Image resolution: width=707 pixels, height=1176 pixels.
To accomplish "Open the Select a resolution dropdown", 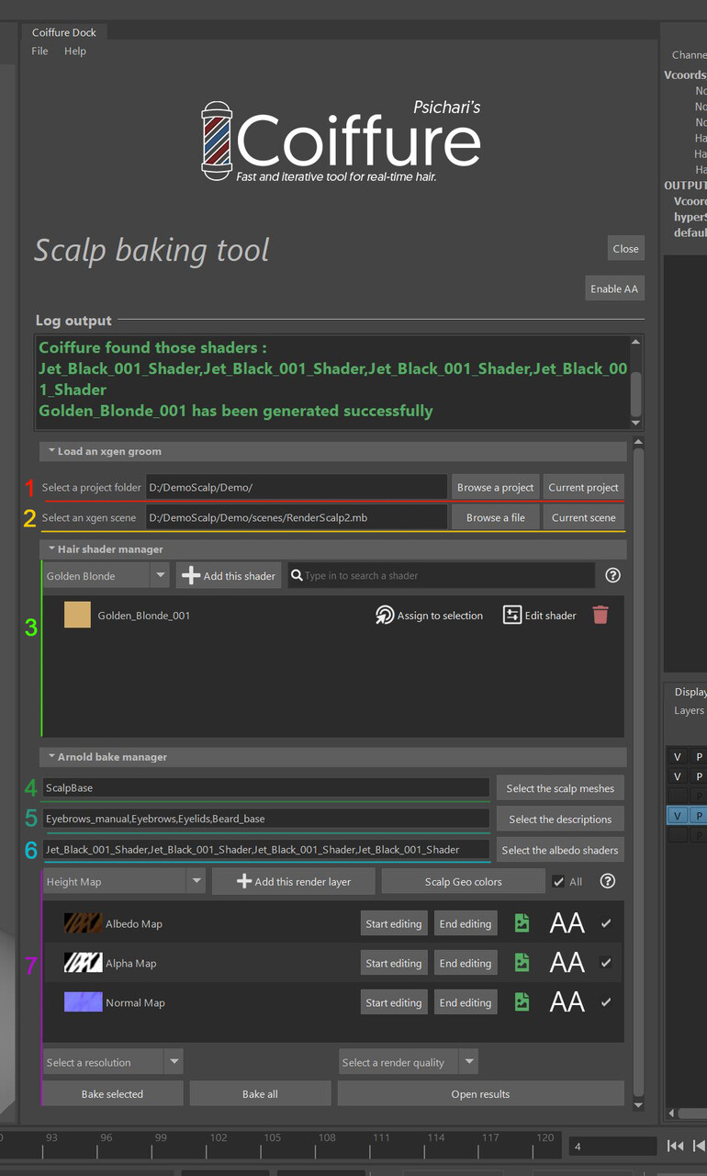I will [x=113, y=1062].
